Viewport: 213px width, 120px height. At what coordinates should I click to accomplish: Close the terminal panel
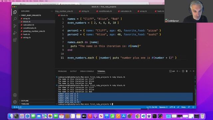point(194,71)
